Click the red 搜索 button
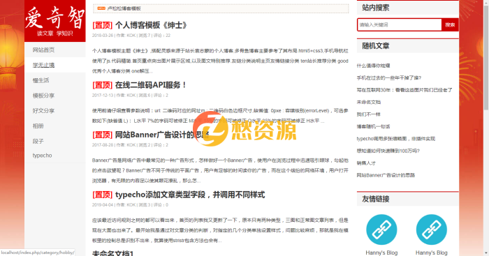Screen dimensions: 489x256 [450, 25]
